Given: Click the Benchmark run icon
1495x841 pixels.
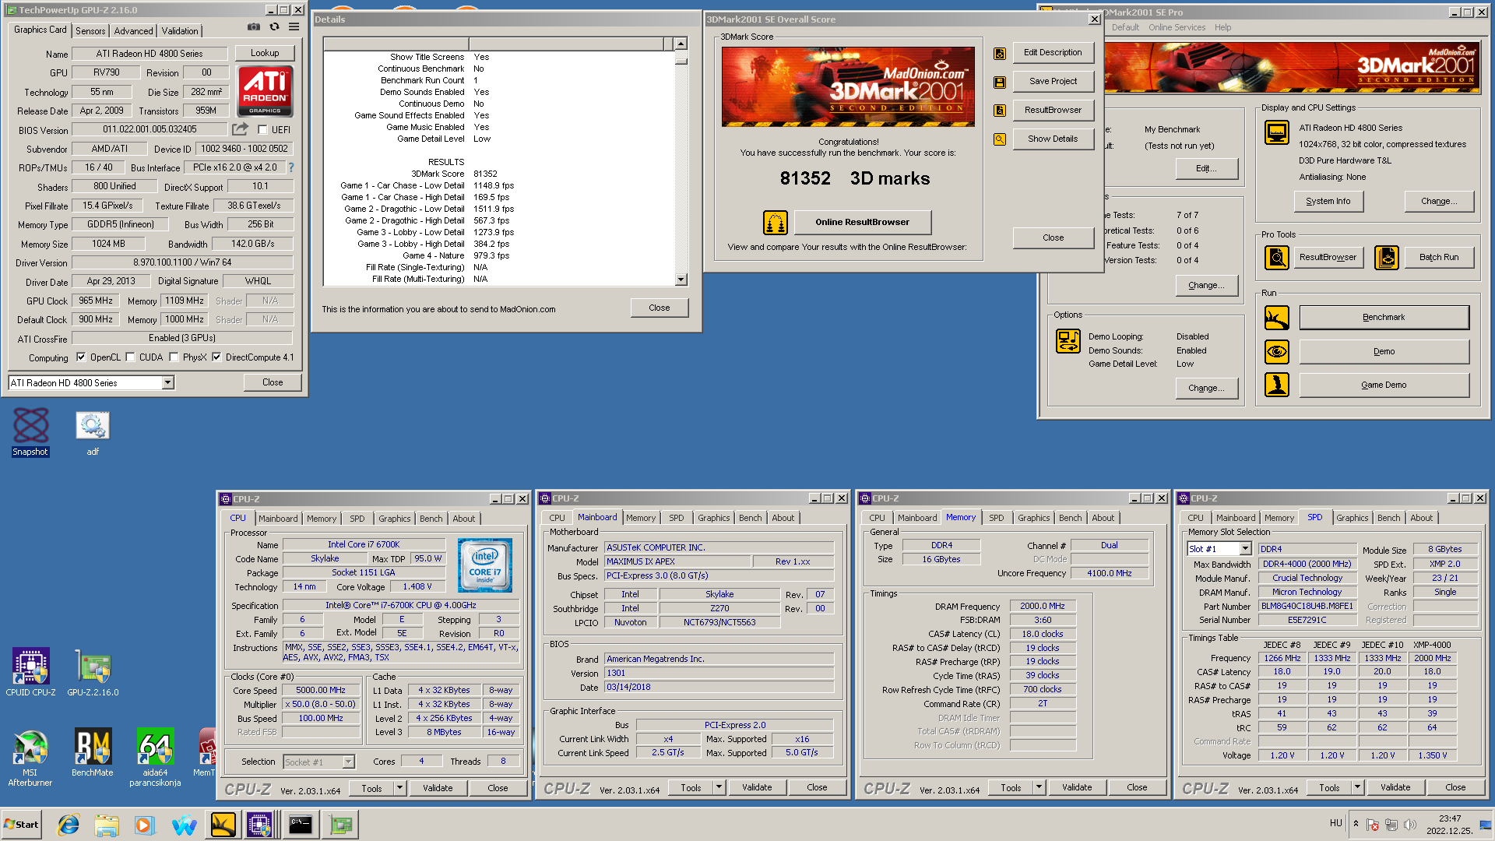Looking at the screenshot, I should coord(1277,318).
